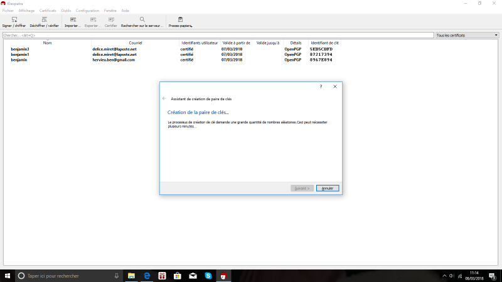
Task: Open Microsoft Edge from the taskbar
Action: [x=147, y=276]
